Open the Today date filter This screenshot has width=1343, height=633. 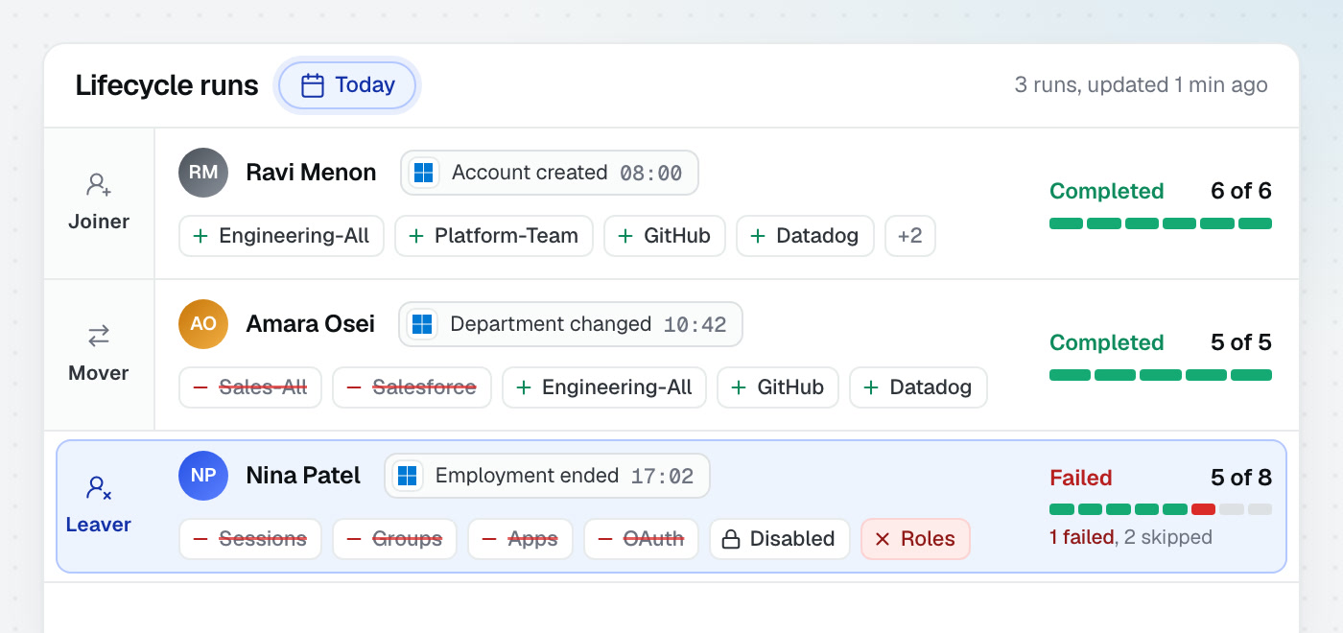[x=347, y=85]
